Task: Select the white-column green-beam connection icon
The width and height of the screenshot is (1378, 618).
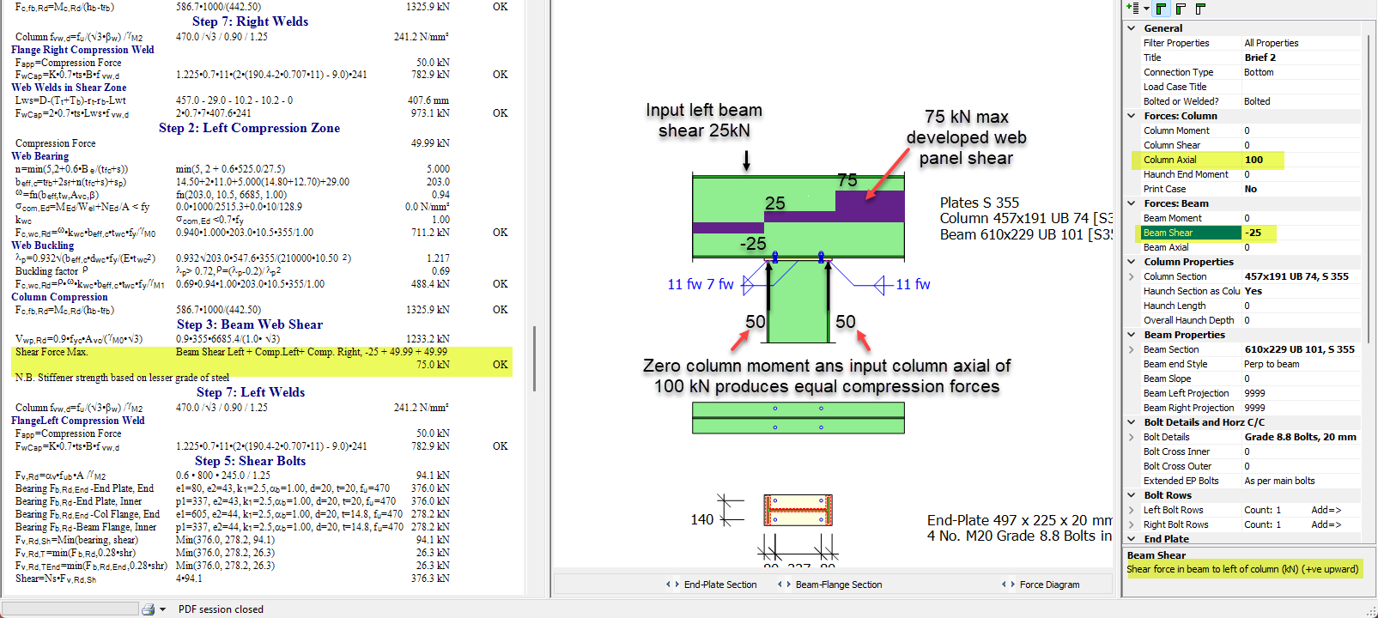Action: pos(1200,9)
